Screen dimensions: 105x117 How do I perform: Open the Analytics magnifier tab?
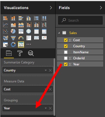pyautogui.click(x=31, y=53)
